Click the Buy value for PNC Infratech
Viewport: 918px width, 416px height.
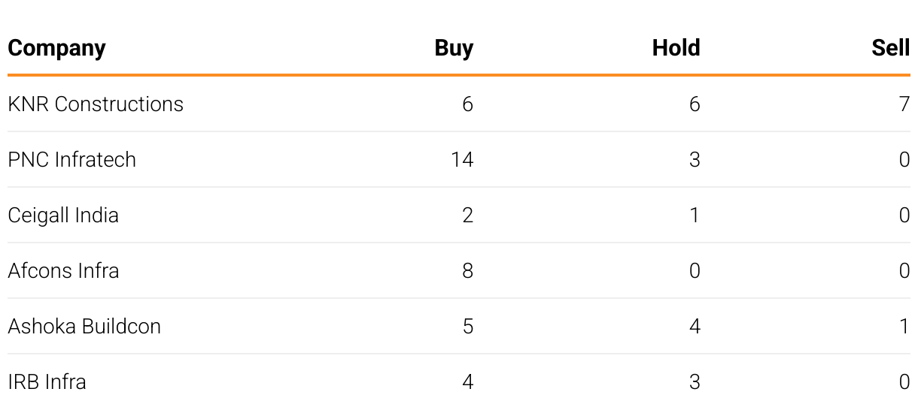(462, 159)
